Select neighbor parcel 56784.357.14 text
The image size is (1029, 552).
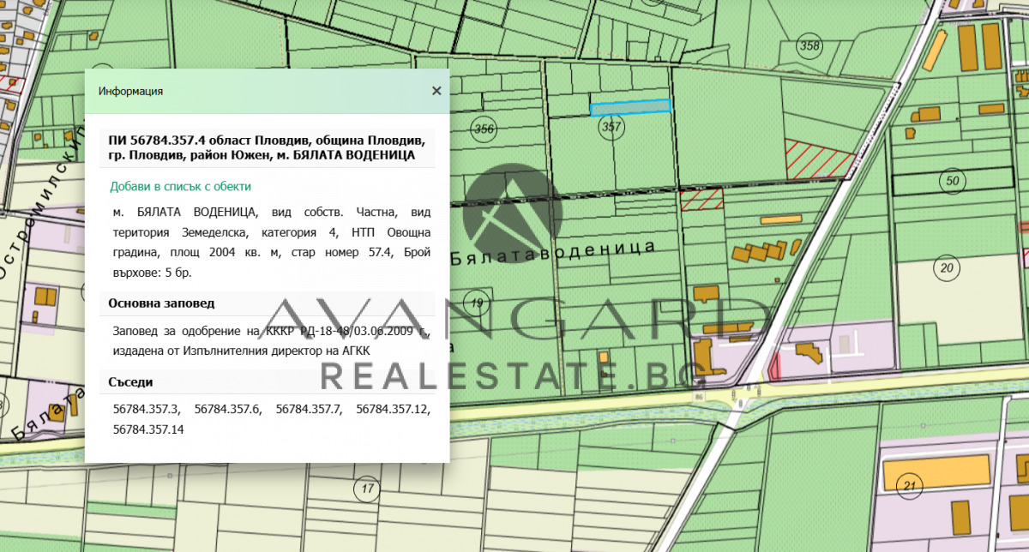click(148, 429)
